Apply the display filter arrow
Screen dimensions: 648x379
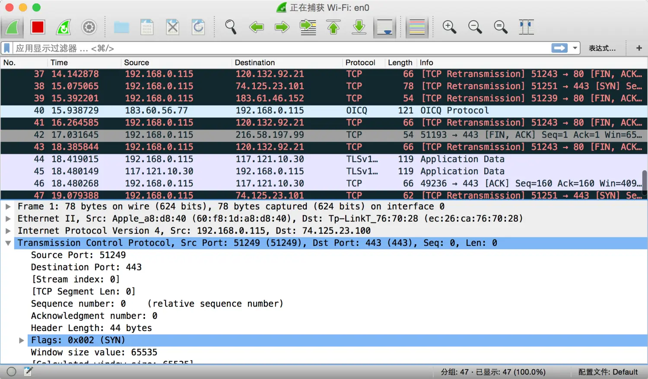coord(559,48)
